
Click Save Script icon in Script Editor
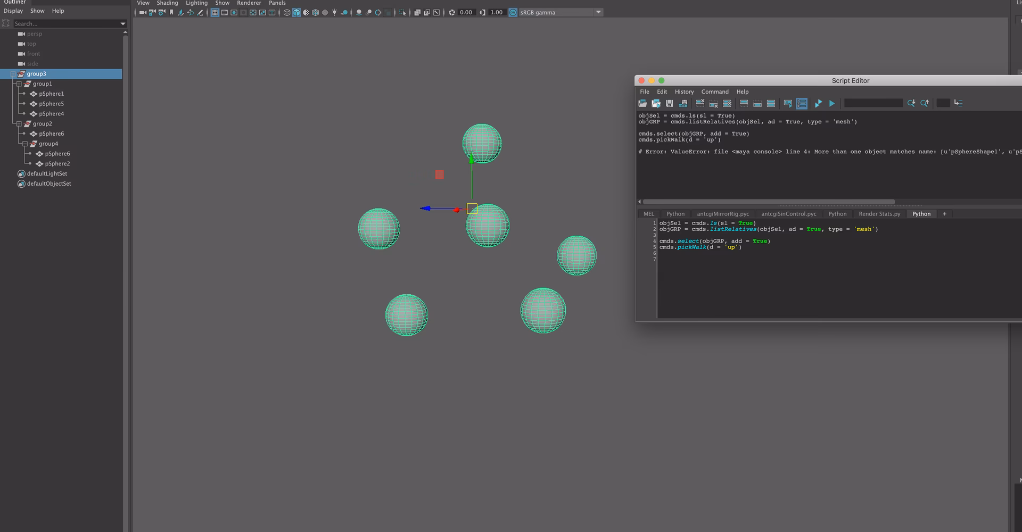670,103
